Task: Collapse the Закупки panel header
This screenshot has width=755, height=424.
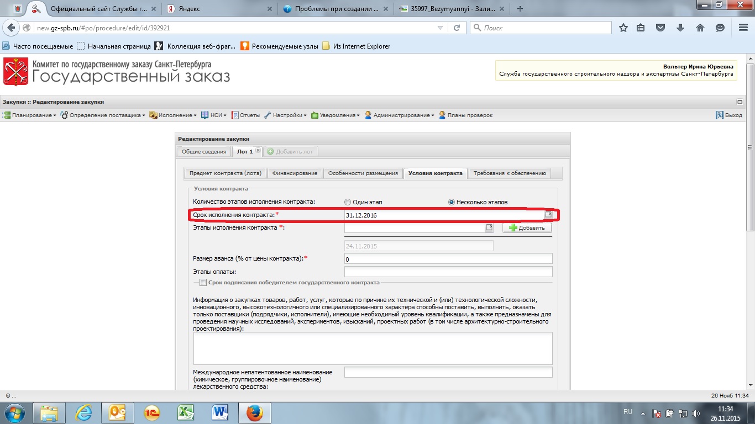Action: pyautogui.click(x=740, y=102)
